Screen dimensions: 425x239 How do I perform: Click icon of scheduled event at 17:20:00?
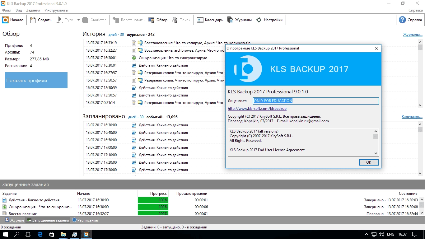coord(134,162)
